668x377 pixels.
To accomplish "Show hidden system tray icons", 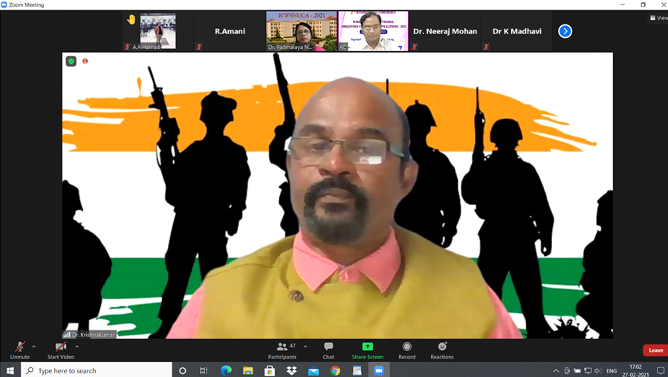I will (x=556, y=370).
